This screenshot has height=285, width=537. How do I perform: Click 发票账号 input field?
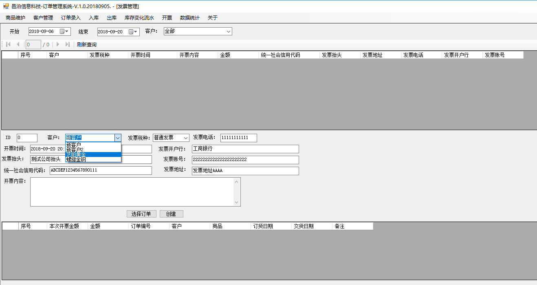245,160
